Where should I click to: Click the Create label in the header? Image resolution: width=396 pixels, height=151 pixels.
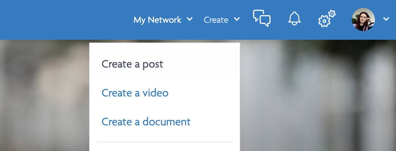tap(216, 20)
